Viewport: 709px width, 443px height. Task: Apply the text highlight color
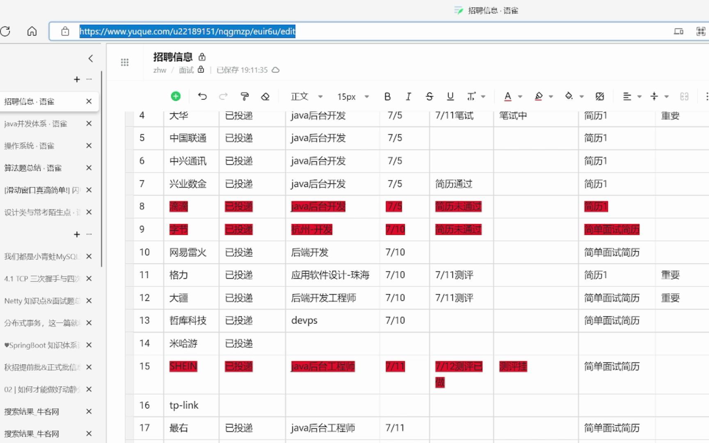pyautogui.click(x=539, y=96)
